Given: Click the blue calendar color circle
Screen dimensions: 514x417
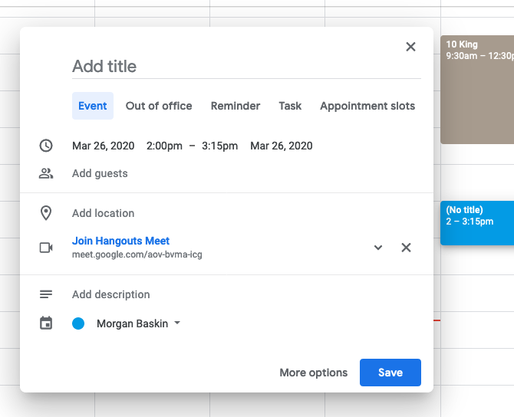Looking at the screenshot, I should (x=78, y=323).
